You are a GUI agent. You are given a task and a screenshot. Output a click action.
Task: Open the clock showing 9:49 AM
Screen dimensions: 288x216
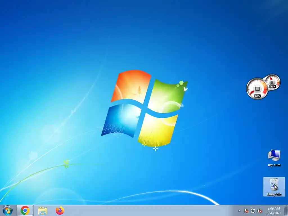274,211
